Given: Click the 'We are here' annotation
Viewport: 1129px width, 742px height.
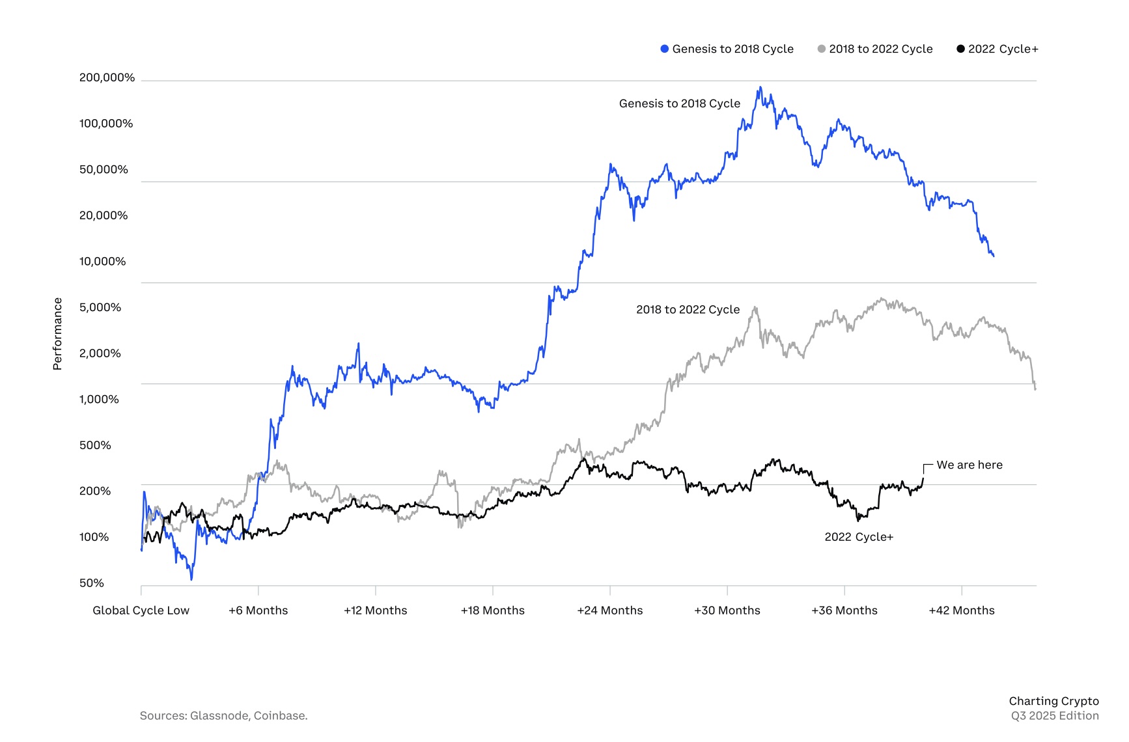Looking at the screenshot, I should tap(969, 465).
